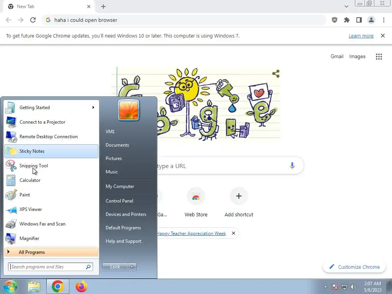Open Documents from the Start menu
392x294 pixels.
(117, 145)
